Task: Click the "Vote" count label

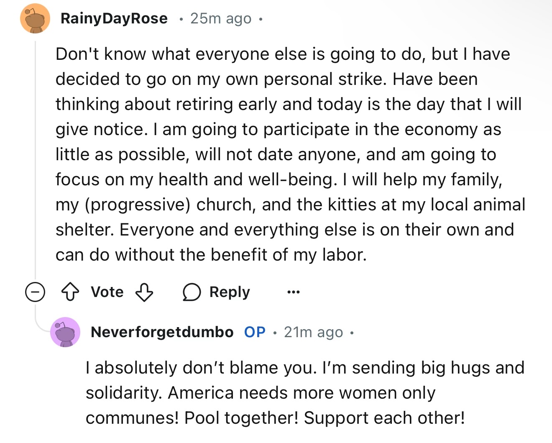Action: pos(107,292)
